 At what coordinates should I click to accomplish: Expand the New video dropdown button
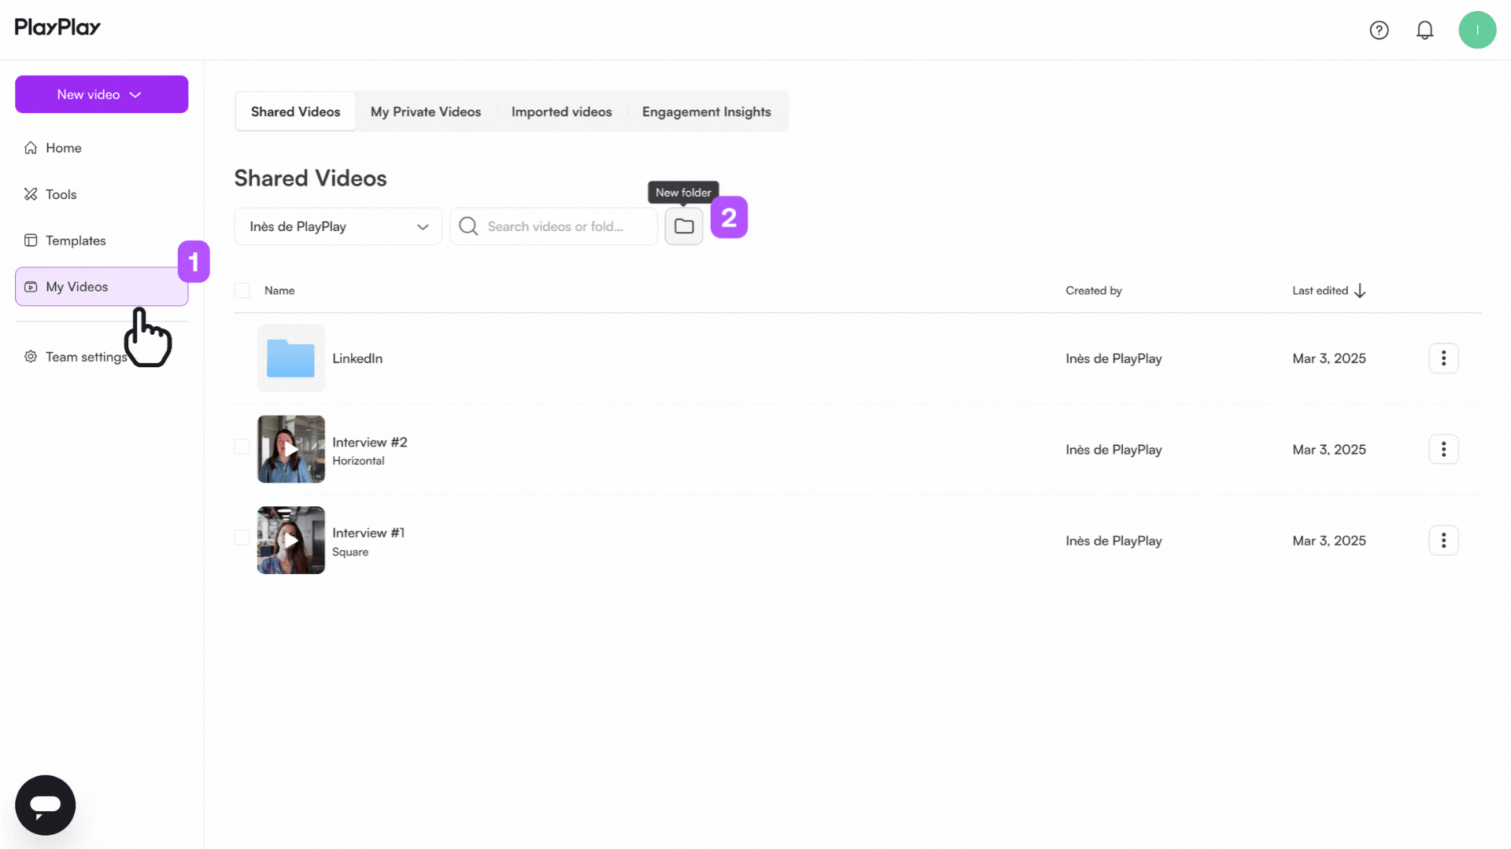point(102,94)
